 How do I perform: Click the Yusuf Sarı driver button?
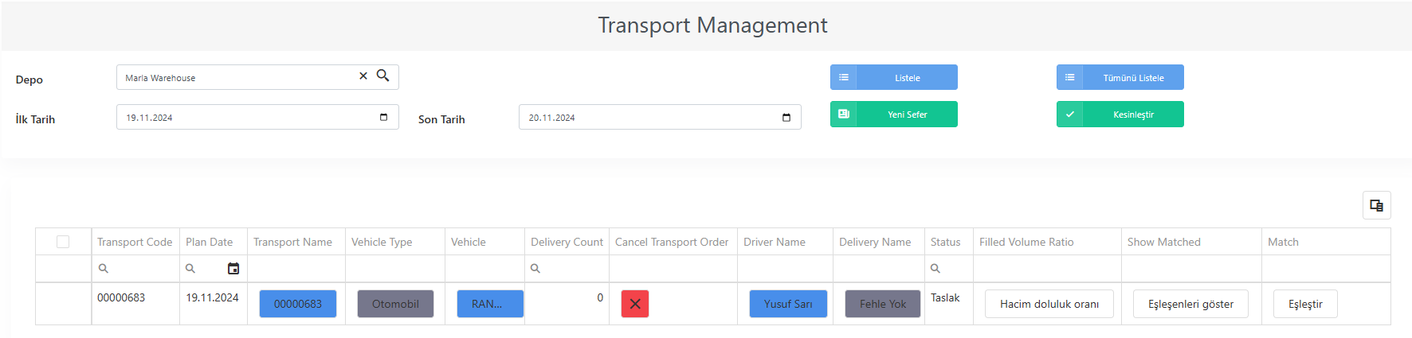[x=788, y=304]
